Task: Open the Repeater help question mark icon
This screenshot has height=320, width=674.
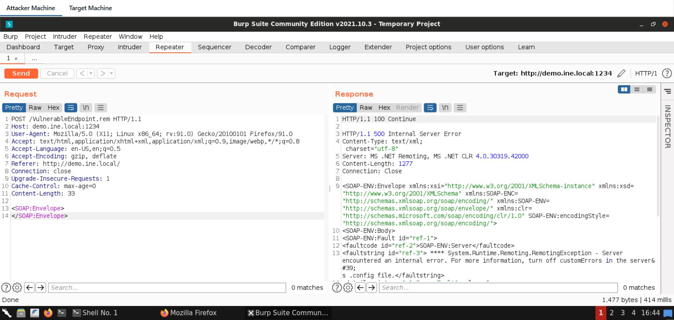Action: (667, 73)
